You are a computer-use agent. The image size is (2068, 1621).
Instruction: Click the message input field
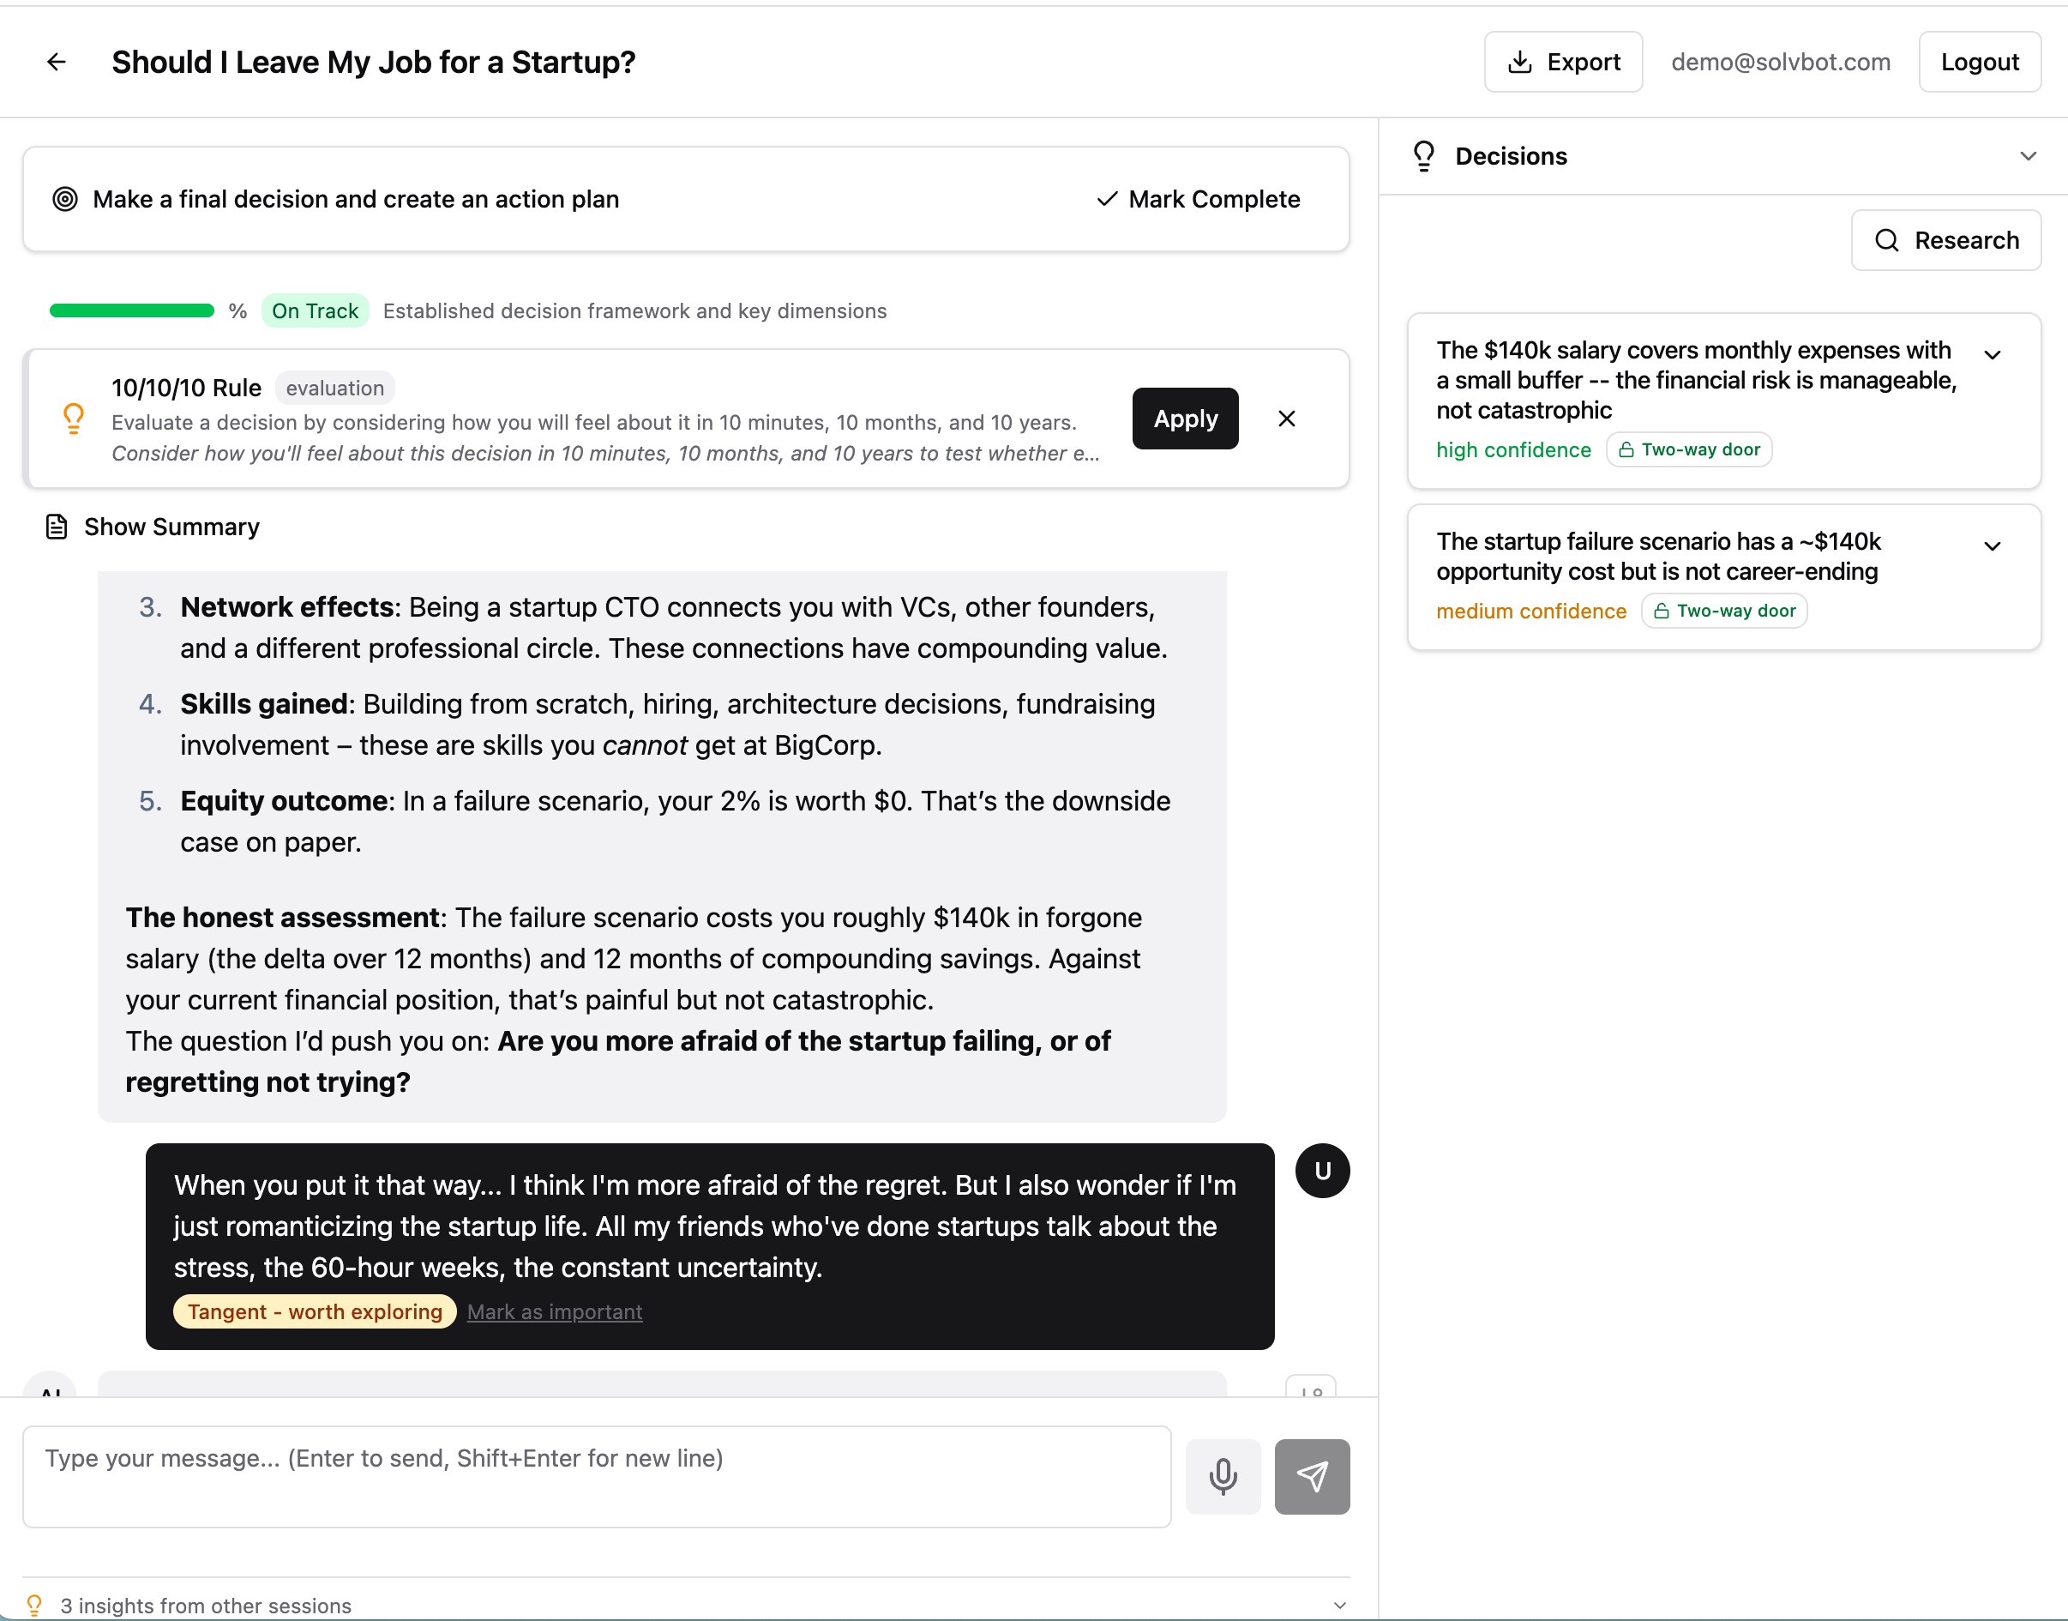point(598,1477)
